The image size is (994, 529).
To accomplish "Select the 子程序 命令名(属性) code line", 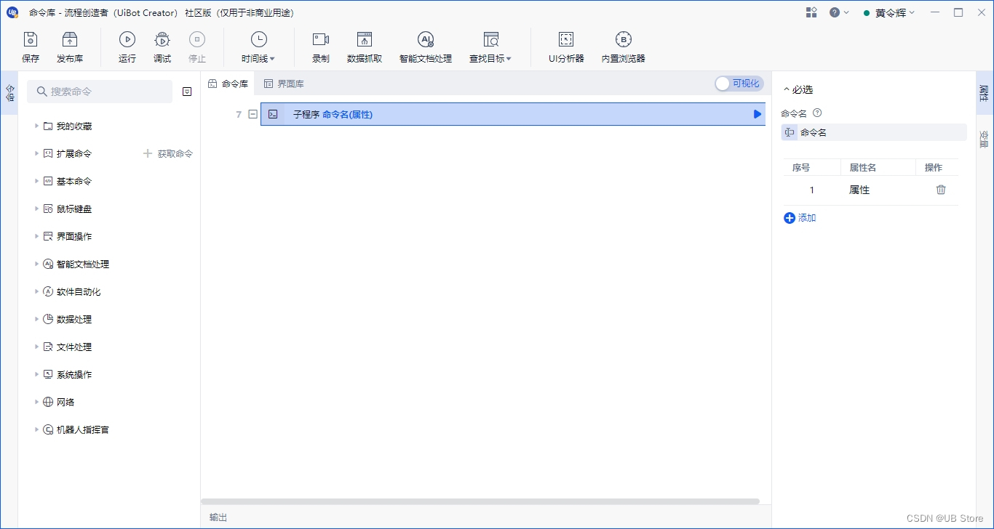I will [513, 114].
